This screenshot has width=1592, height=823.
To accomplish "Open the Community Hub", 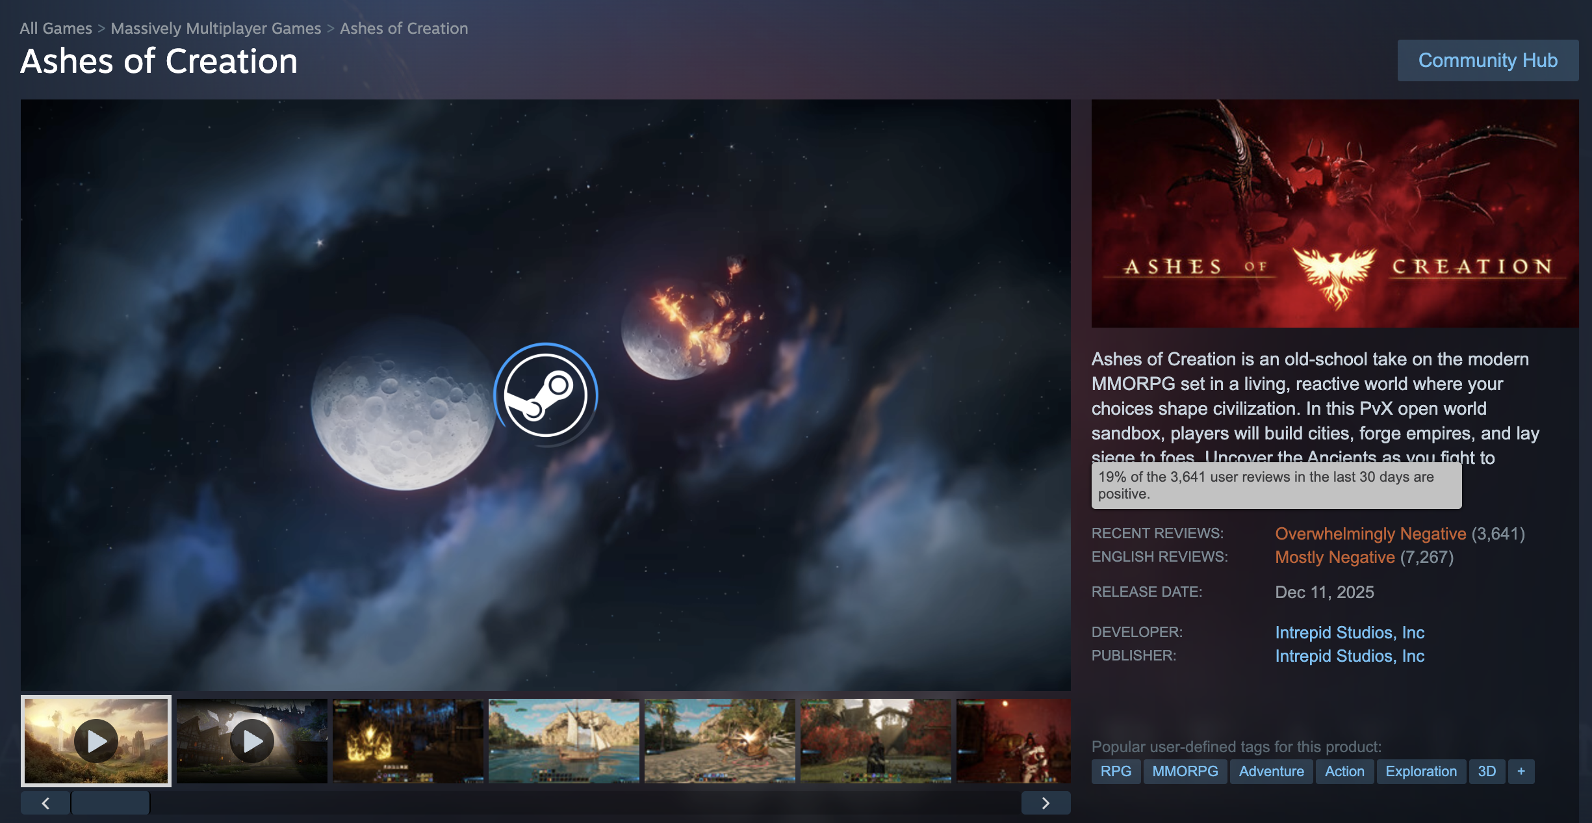I will coord(1487,60).
